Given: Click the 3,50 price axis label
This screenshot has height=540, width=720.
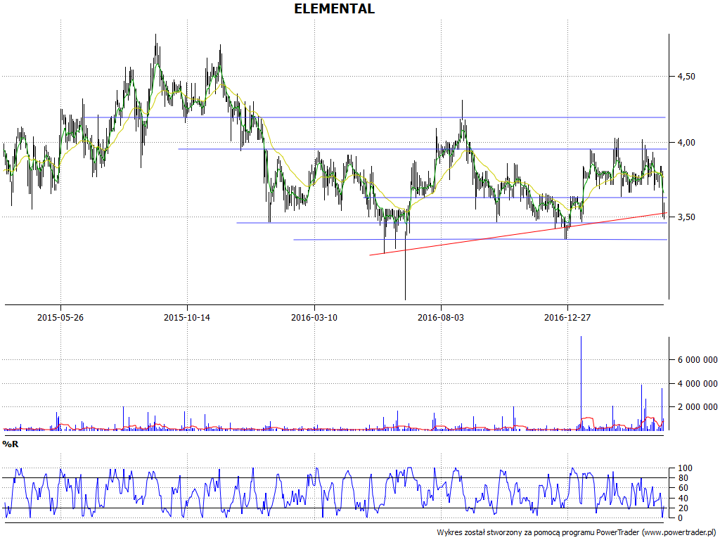Looking at the screenshot, I should pyautogui.click(x=686, y=217).
